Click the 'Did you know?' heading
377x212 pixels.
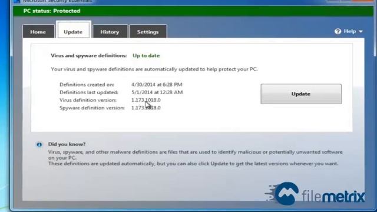67,144
